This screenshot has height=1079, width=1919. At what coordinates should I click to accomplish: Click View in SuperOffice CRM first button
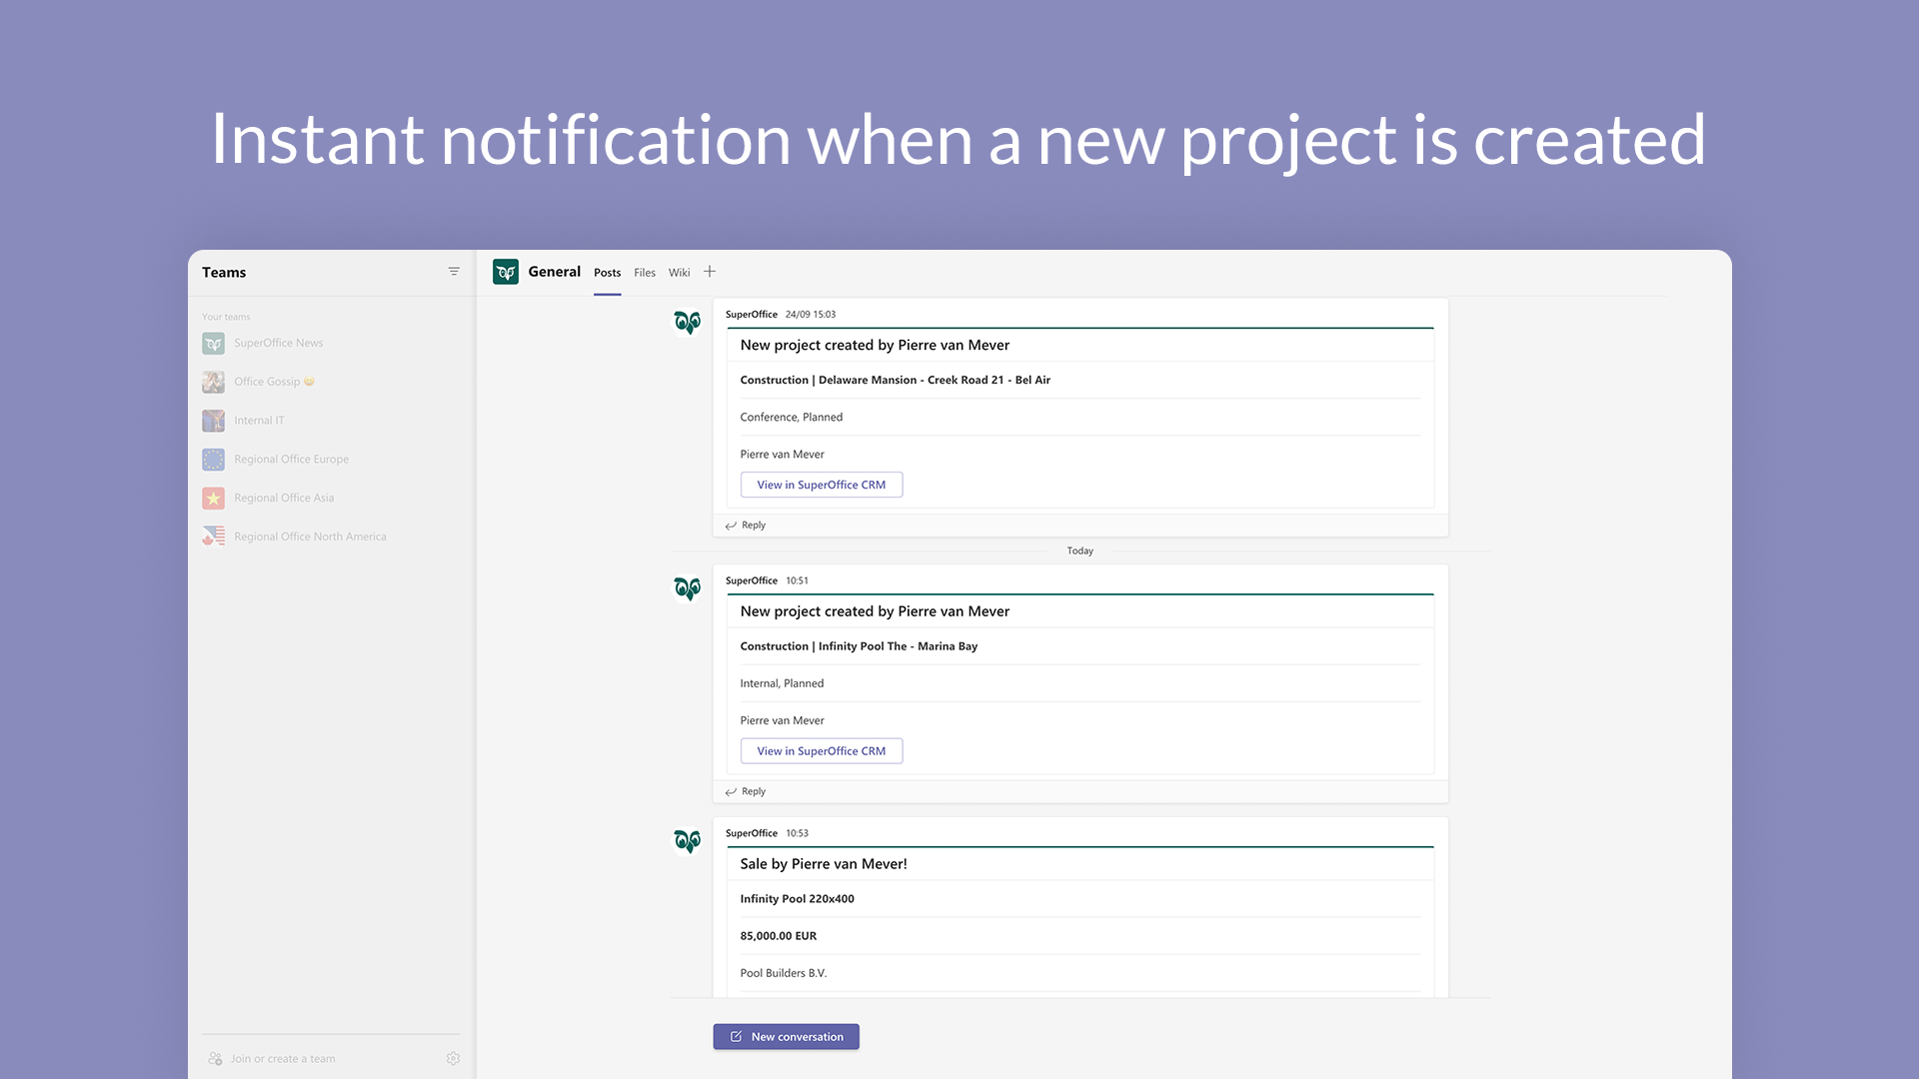pos(822,484)
